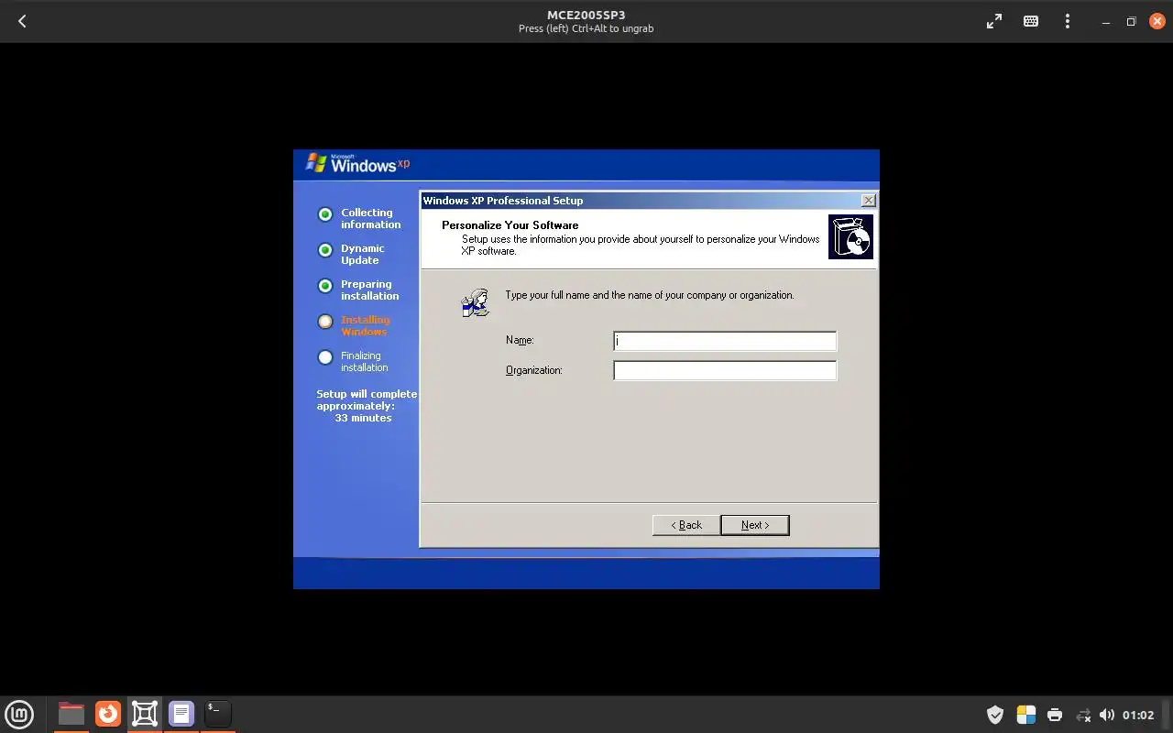Open the send keys keyboard icon
This screenshot has width=1173, height=733.
tap(1031, 21)
